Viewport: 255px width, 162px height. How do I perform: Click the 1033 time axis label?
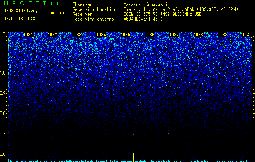[x=77, y=35]
